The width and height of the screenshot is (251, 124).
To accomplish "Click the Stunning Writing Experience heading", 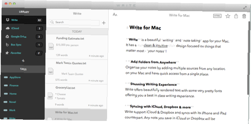I will click(x=153, y=84).
